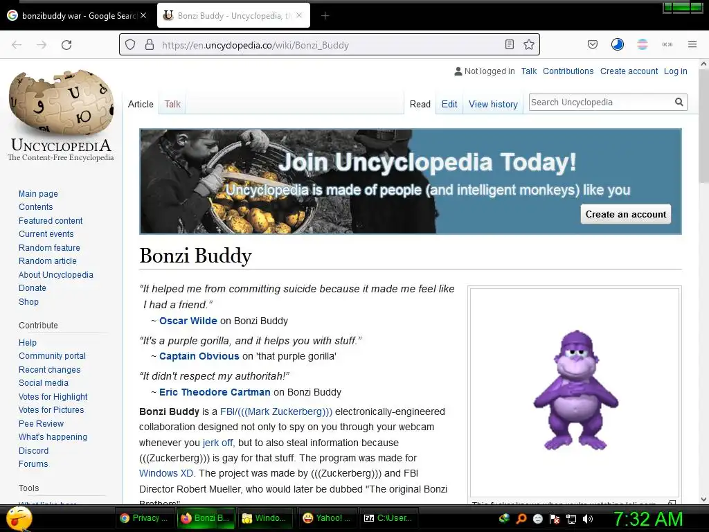Switch to the Talk page tab
709x532 pixels.
point(172,104)
